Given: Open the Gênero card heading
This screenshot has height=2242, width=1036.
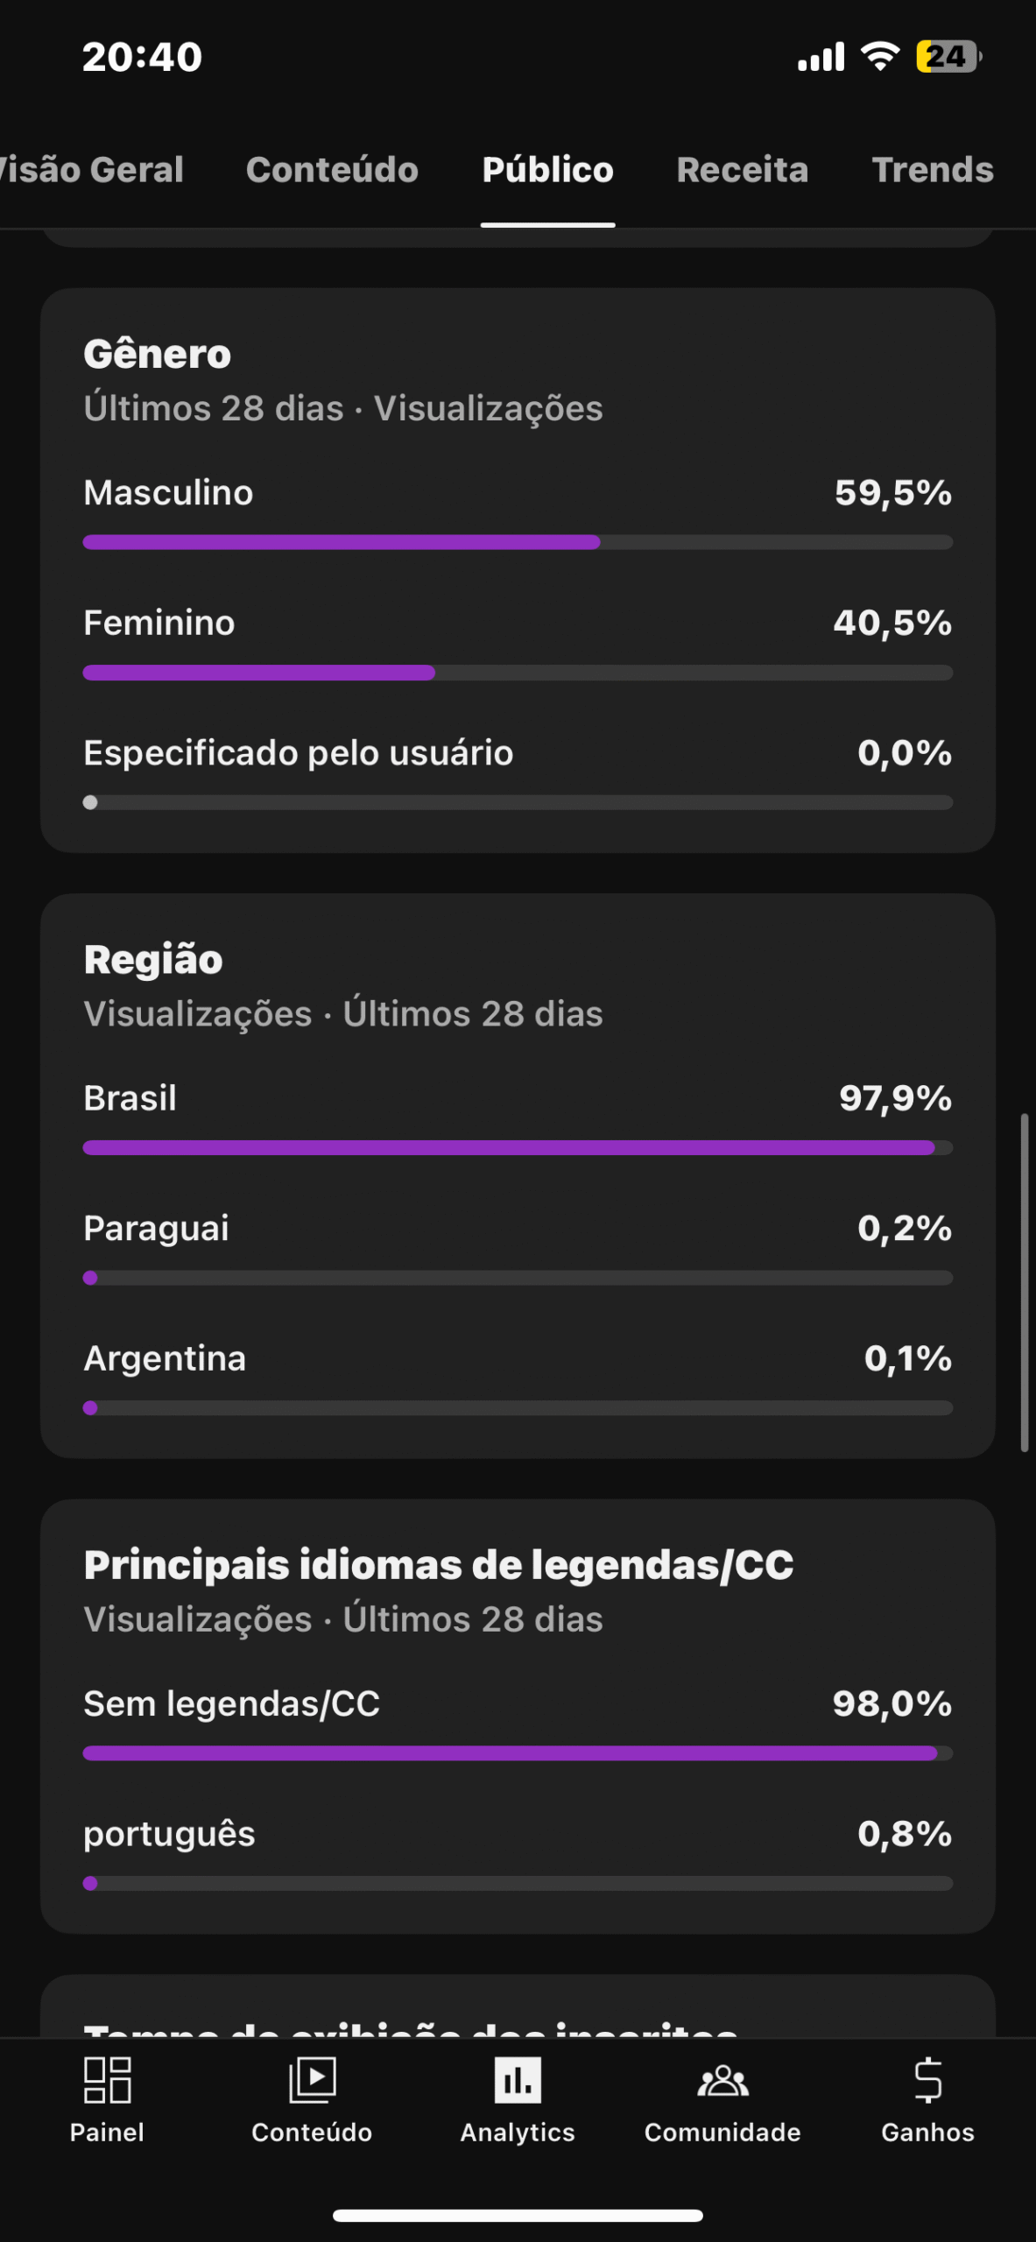Looking at the screenshot, I should [158, 355].
